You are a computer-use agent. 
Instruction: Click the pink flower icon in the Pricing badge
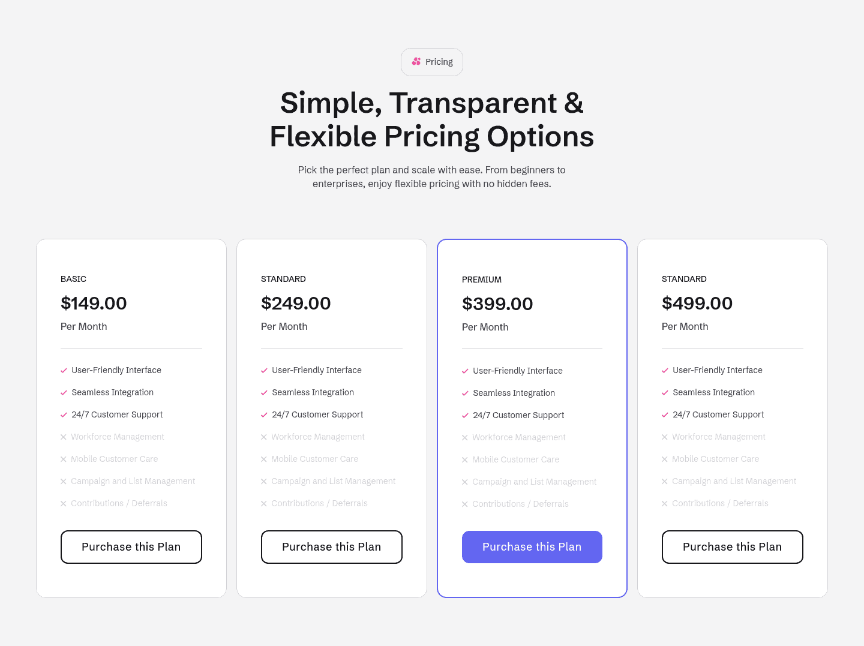click(x=416, y=61)
